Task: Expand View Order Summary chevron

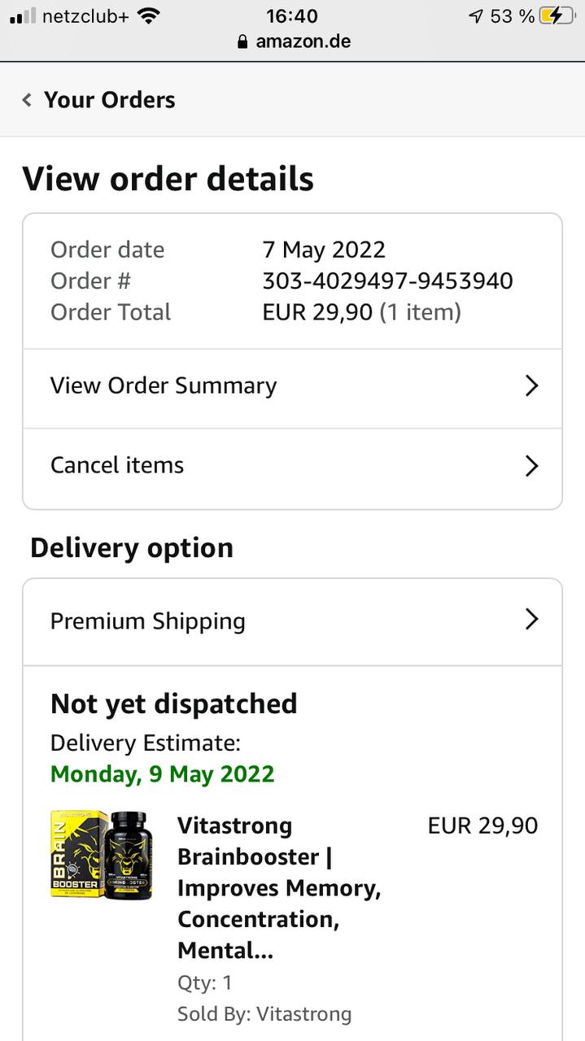Action: [531, 385]
